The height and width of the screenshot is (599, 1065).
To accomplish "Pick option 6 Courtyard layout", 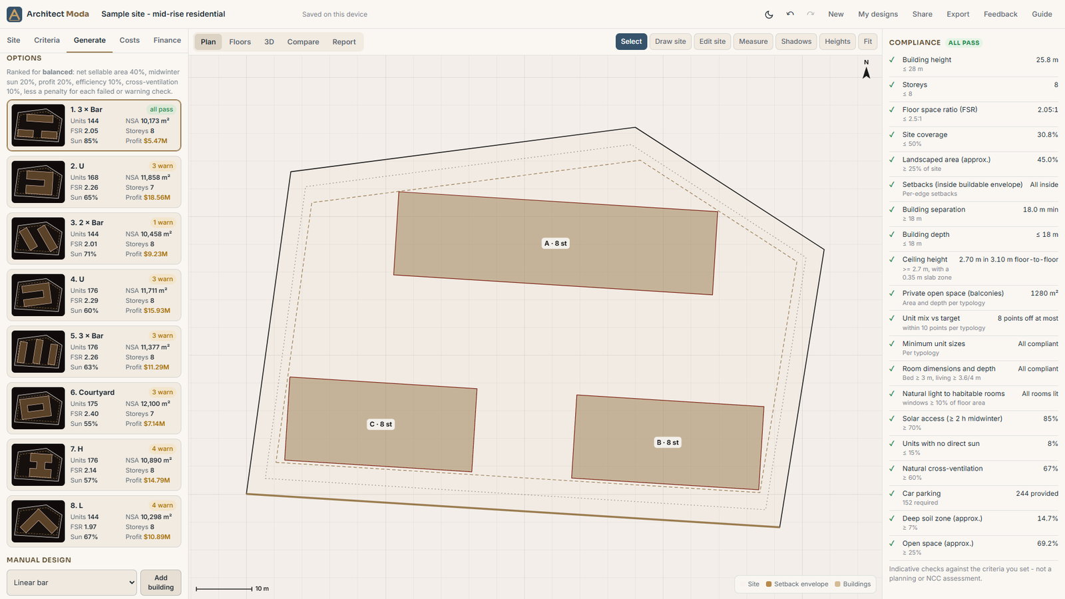I will pyautogui.click(x=94, y=408).
